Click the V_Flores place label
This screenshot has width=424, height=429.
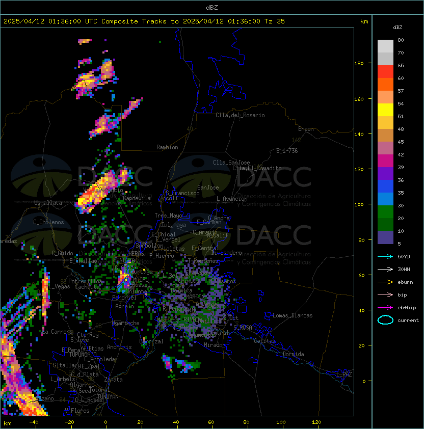point(77,411)
